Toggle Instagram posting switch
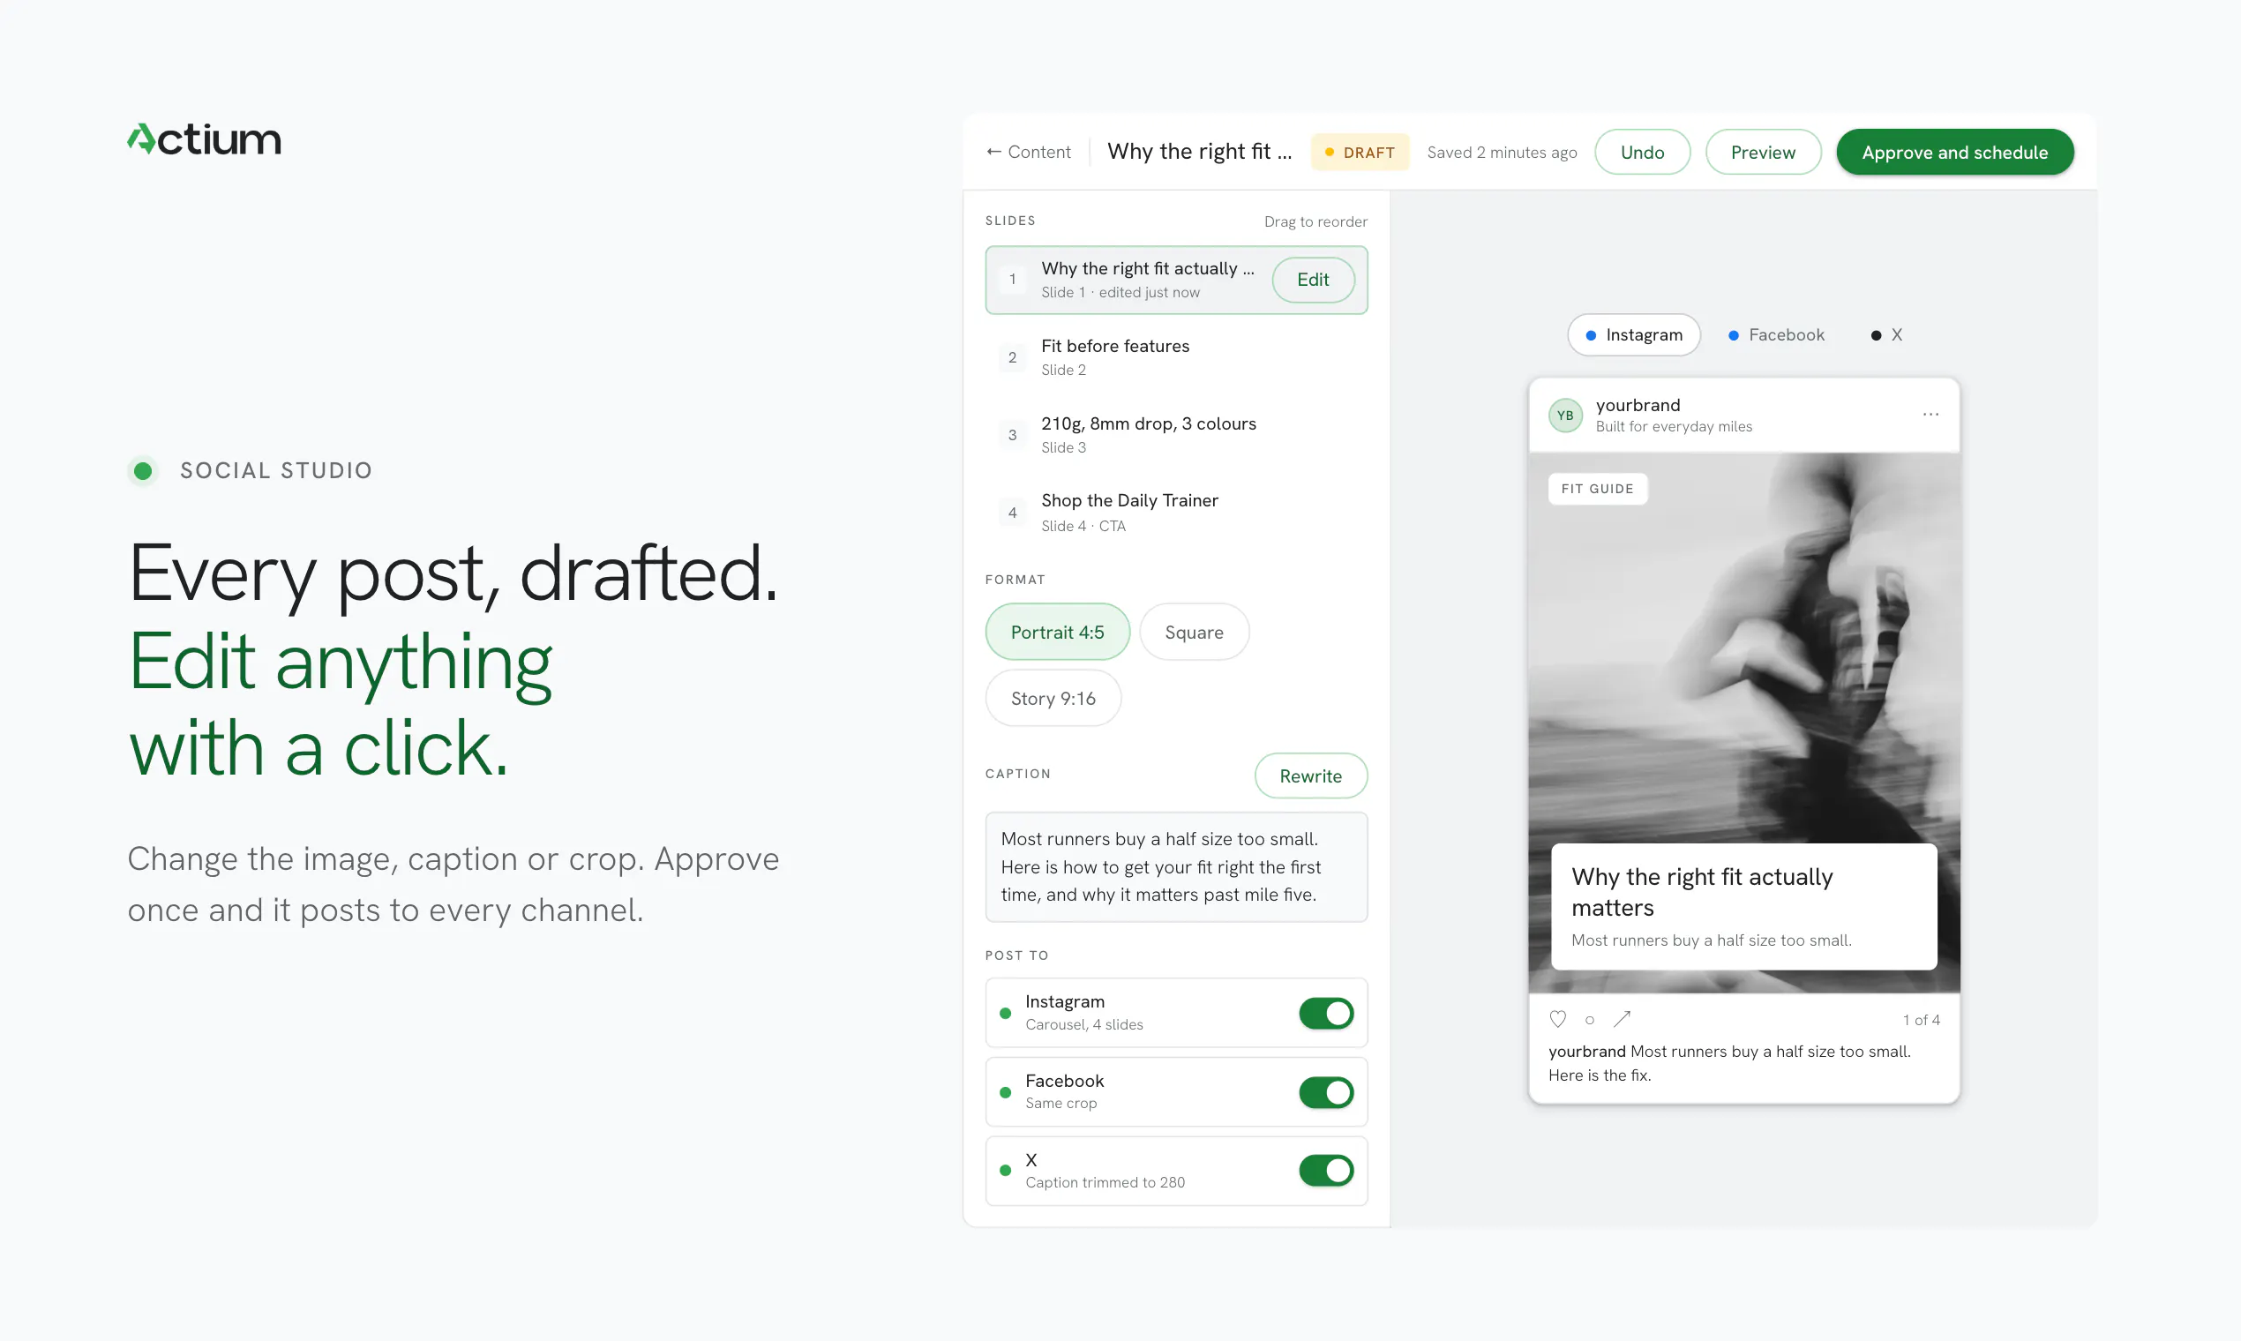The image size is (2241, 1341). pyautogui.click(x=1325, y=1013)
